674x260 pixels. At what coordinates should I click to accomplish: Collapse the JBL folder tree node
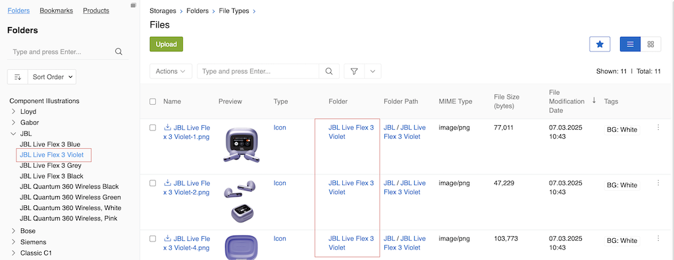click(x=13, y=134)
